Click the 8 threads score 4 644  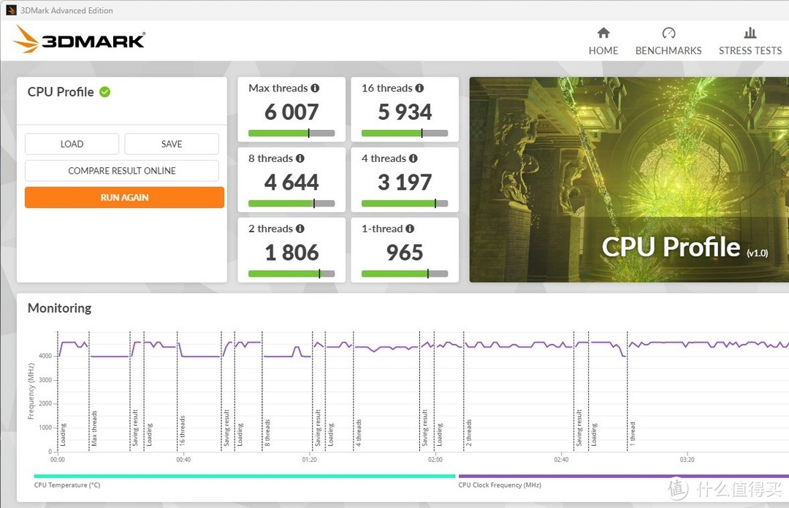pos(291,182)
